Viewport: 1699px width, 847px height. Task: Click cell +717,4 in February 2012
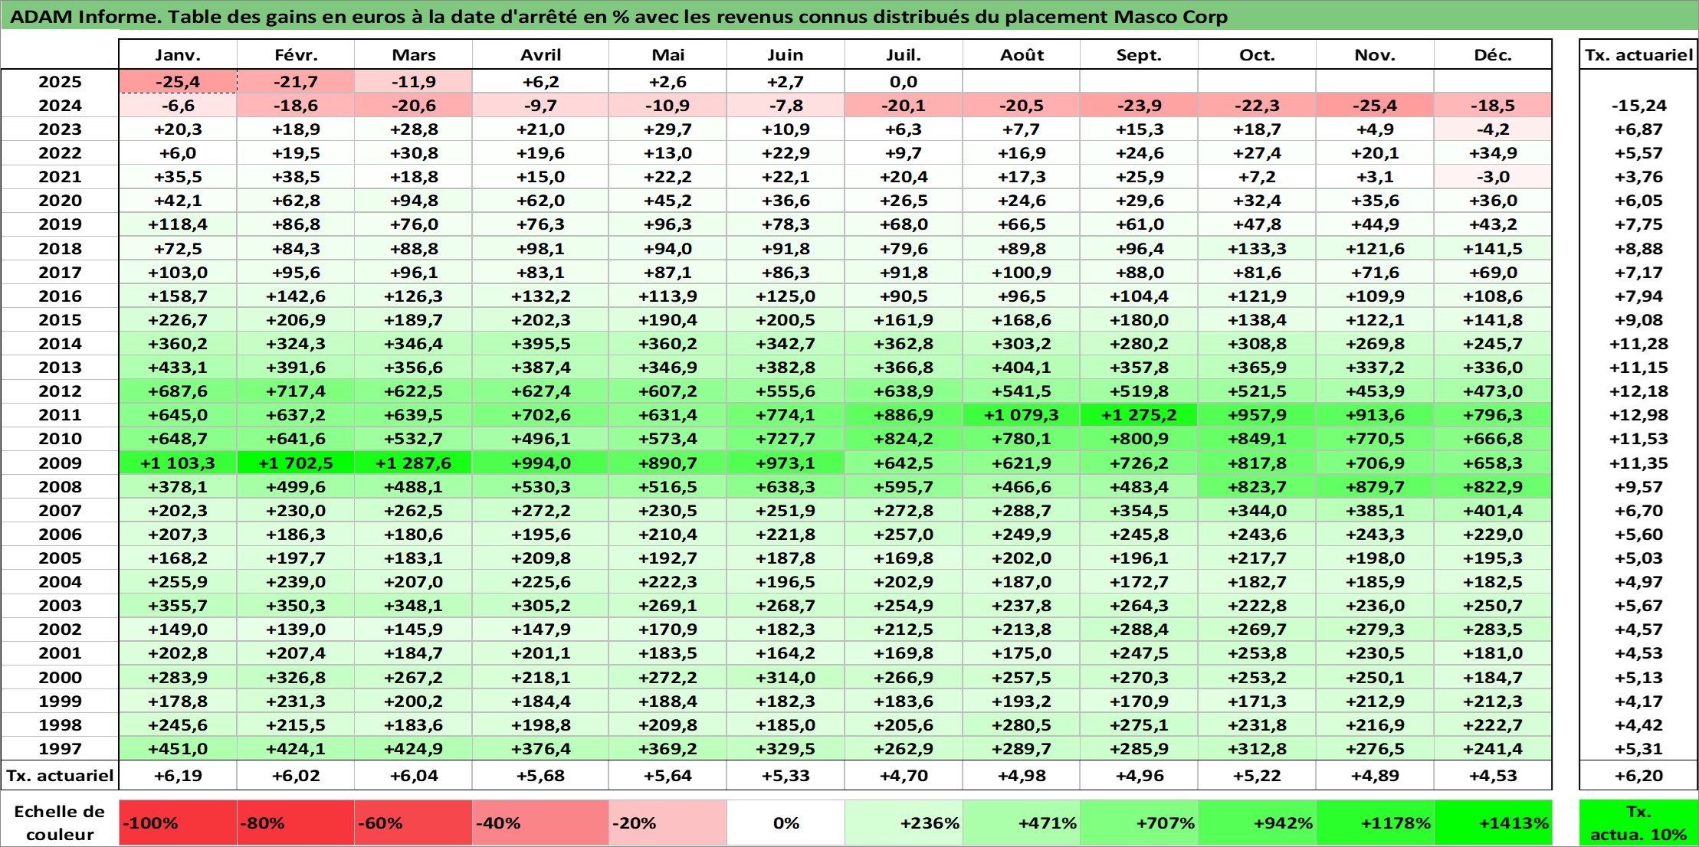(296, 391)
